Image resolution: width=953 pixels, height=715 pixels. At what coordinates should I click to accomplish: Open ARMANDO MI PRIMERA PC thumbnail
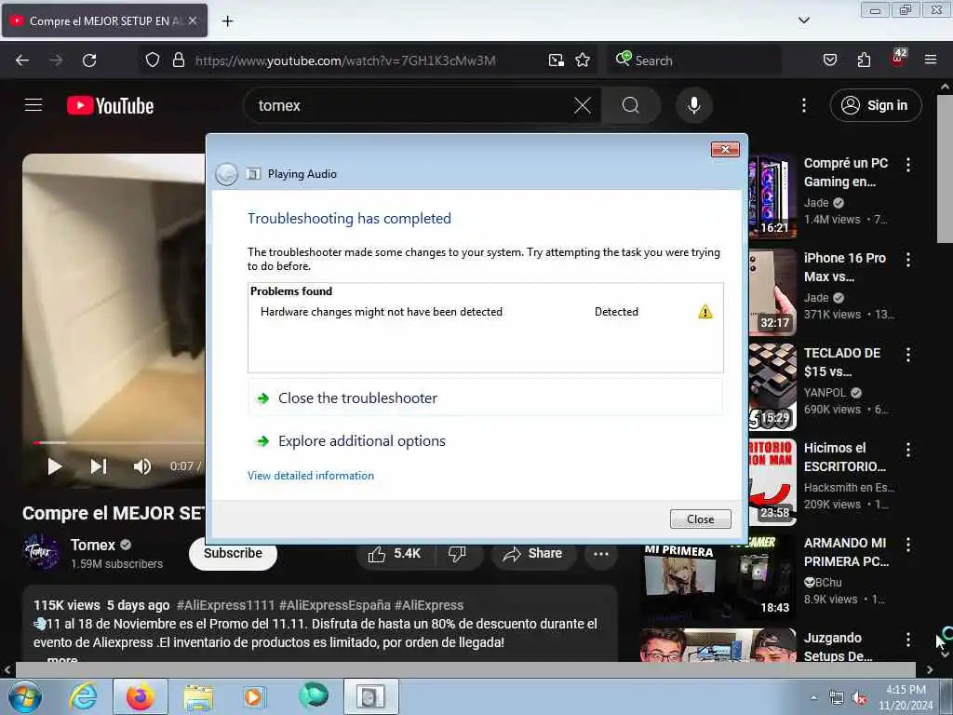point(718,579)
